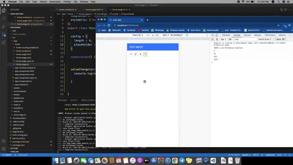Open the Bookmarks menu in macOS menu bar
The width and height of the screenshot is (293, 165).
tap(55, 2)
